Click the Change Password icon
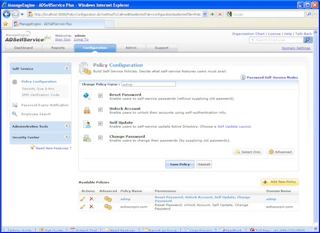The width and height of the screenshot is (320, 233). 87,138
